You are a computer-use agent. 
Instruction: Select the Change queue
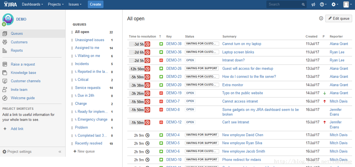tap(81, 104)
